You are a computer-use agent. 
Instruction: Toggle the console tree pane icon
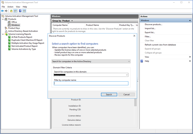15,11
